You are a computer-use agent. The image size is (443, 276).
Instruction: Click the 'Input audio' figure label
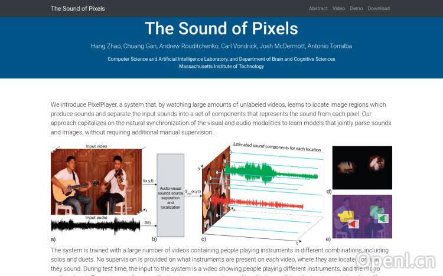pyautogui.click(x=96, y=218)
